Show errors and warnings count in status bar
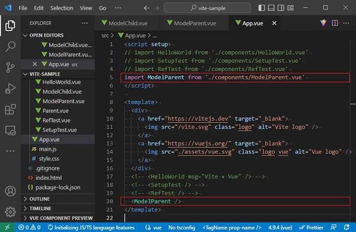Image resolution: width=356 pixels, height=232 pixels. (29, 227)
